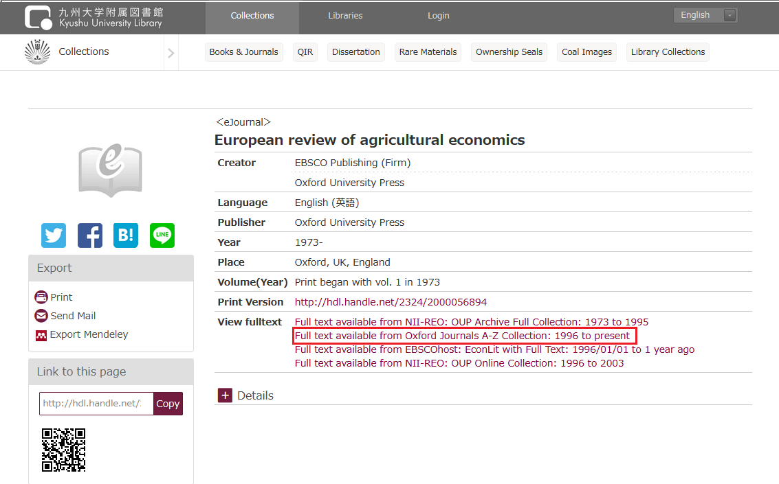Click the journal title European review of agricultural economics
Viewport: 779px width, 484px height.
coord(370,140)
